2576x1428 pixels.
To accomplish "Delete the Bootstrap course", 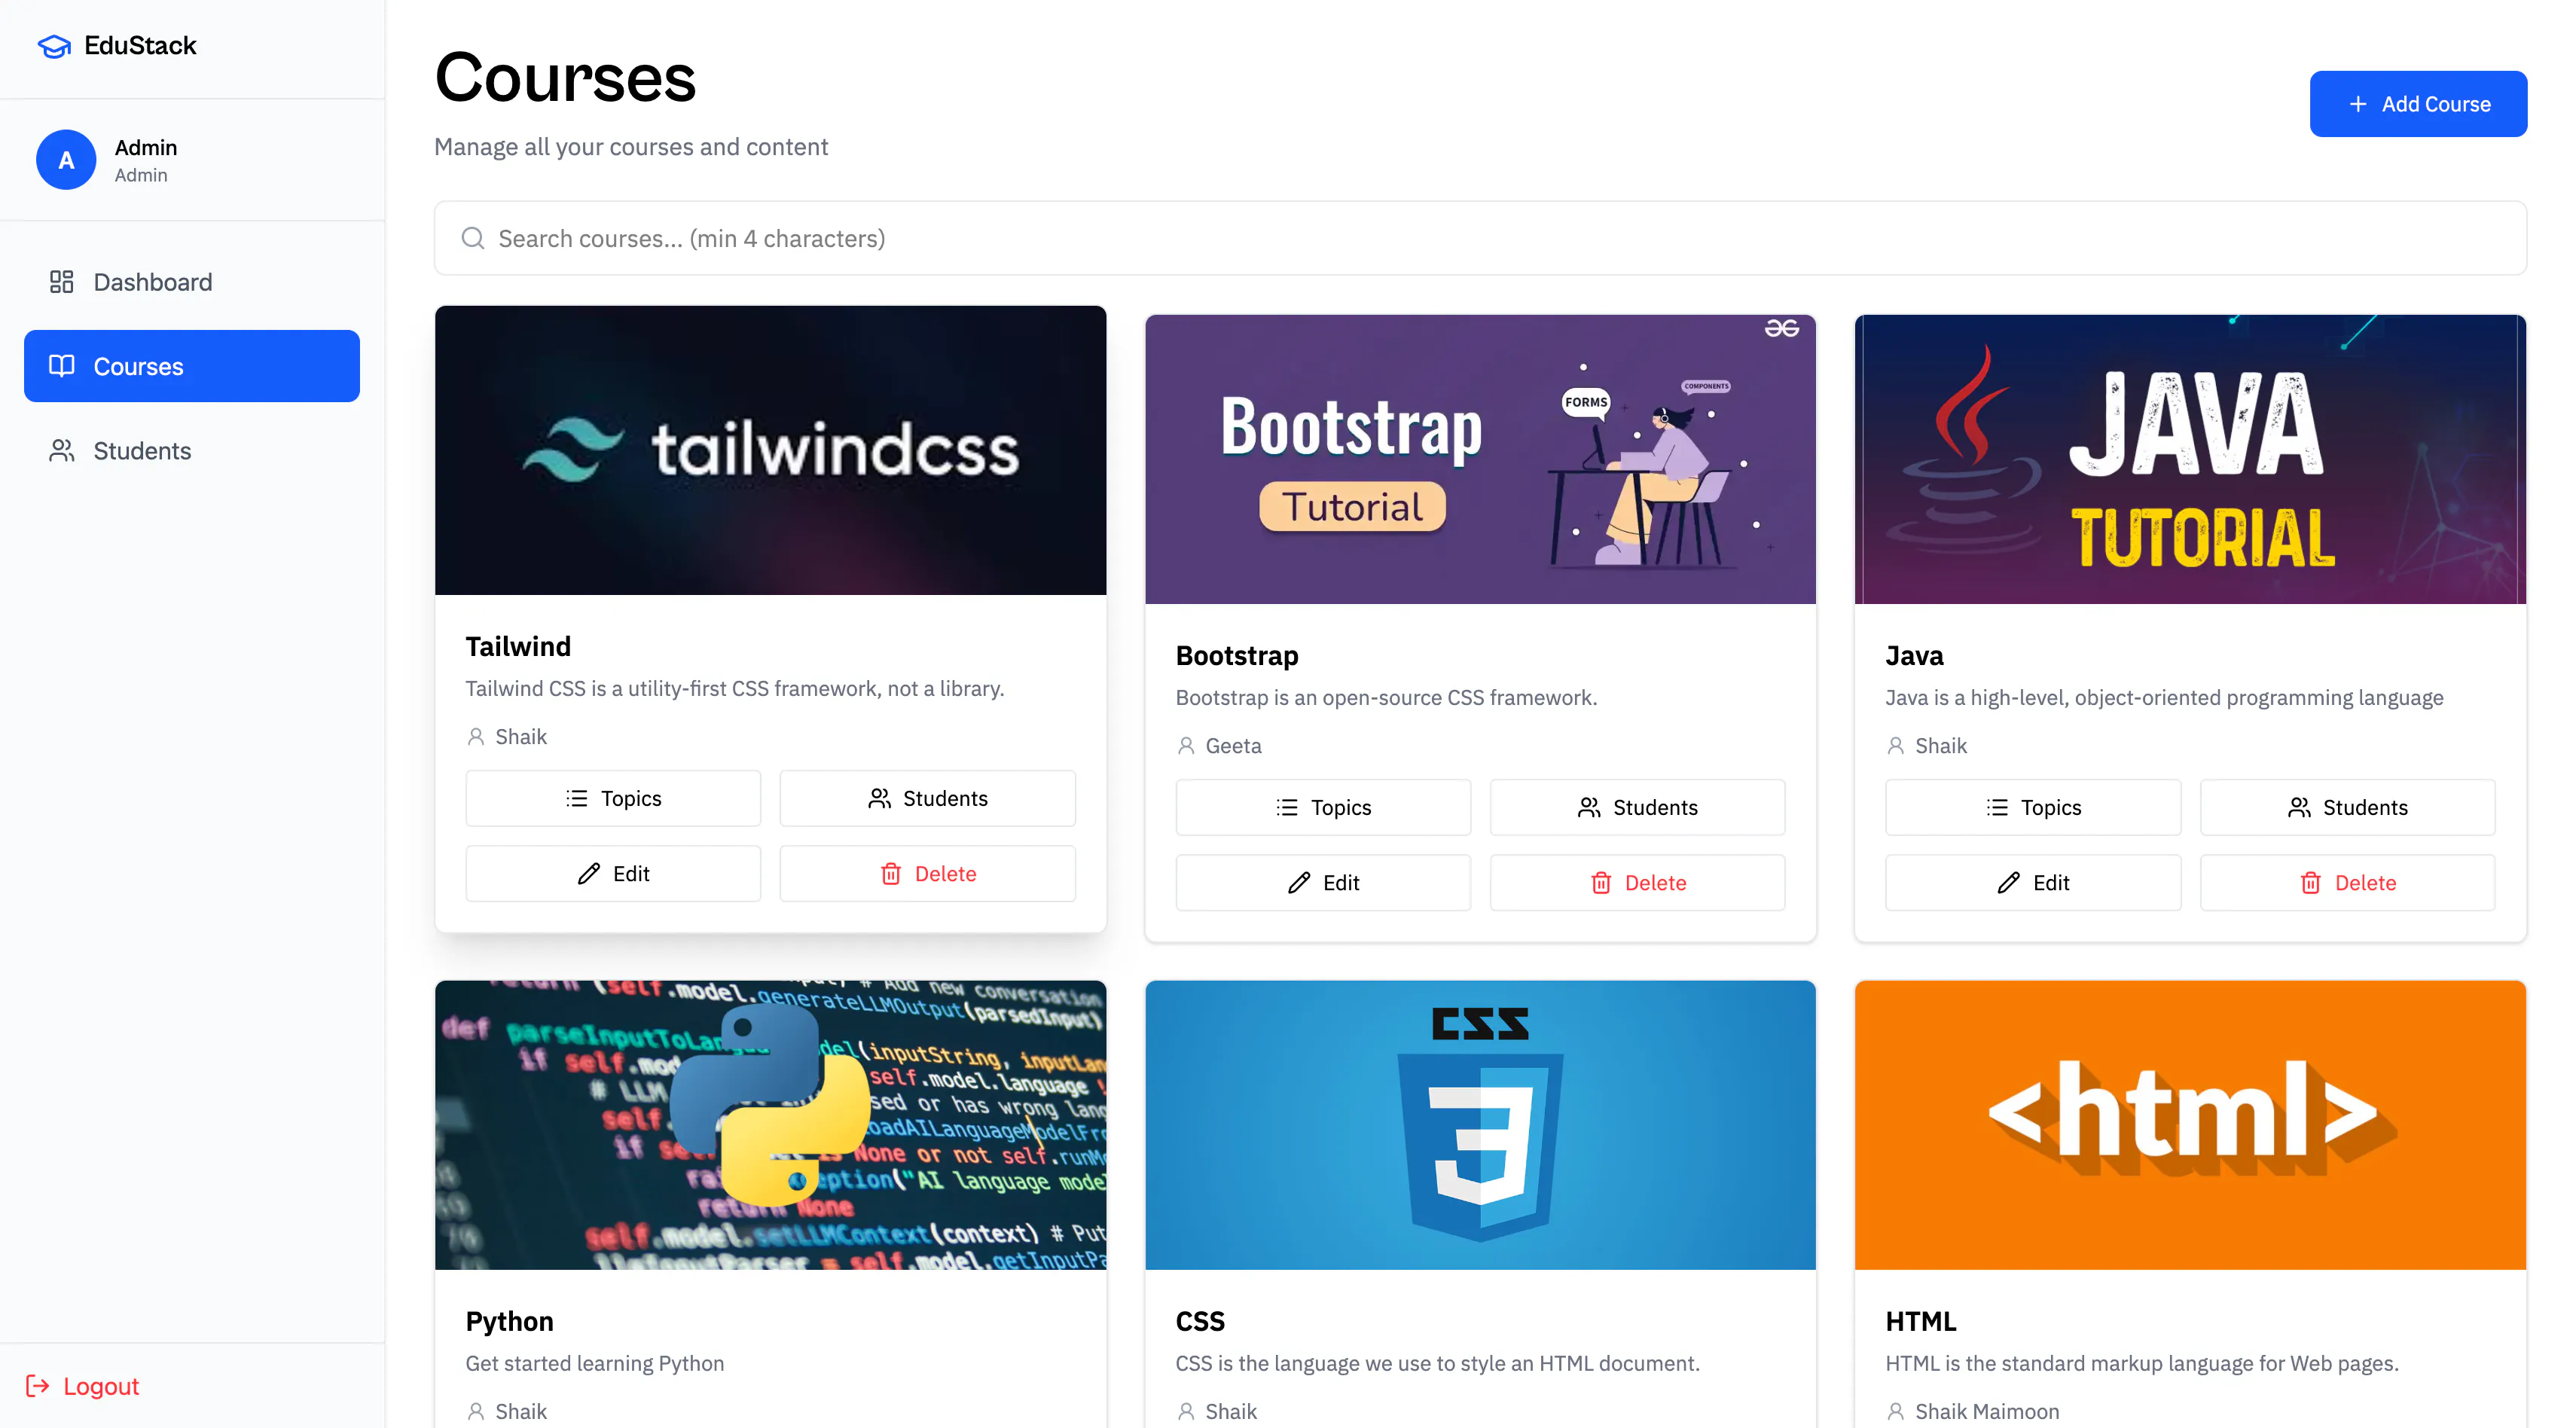I will click(x=1638, y=883).
